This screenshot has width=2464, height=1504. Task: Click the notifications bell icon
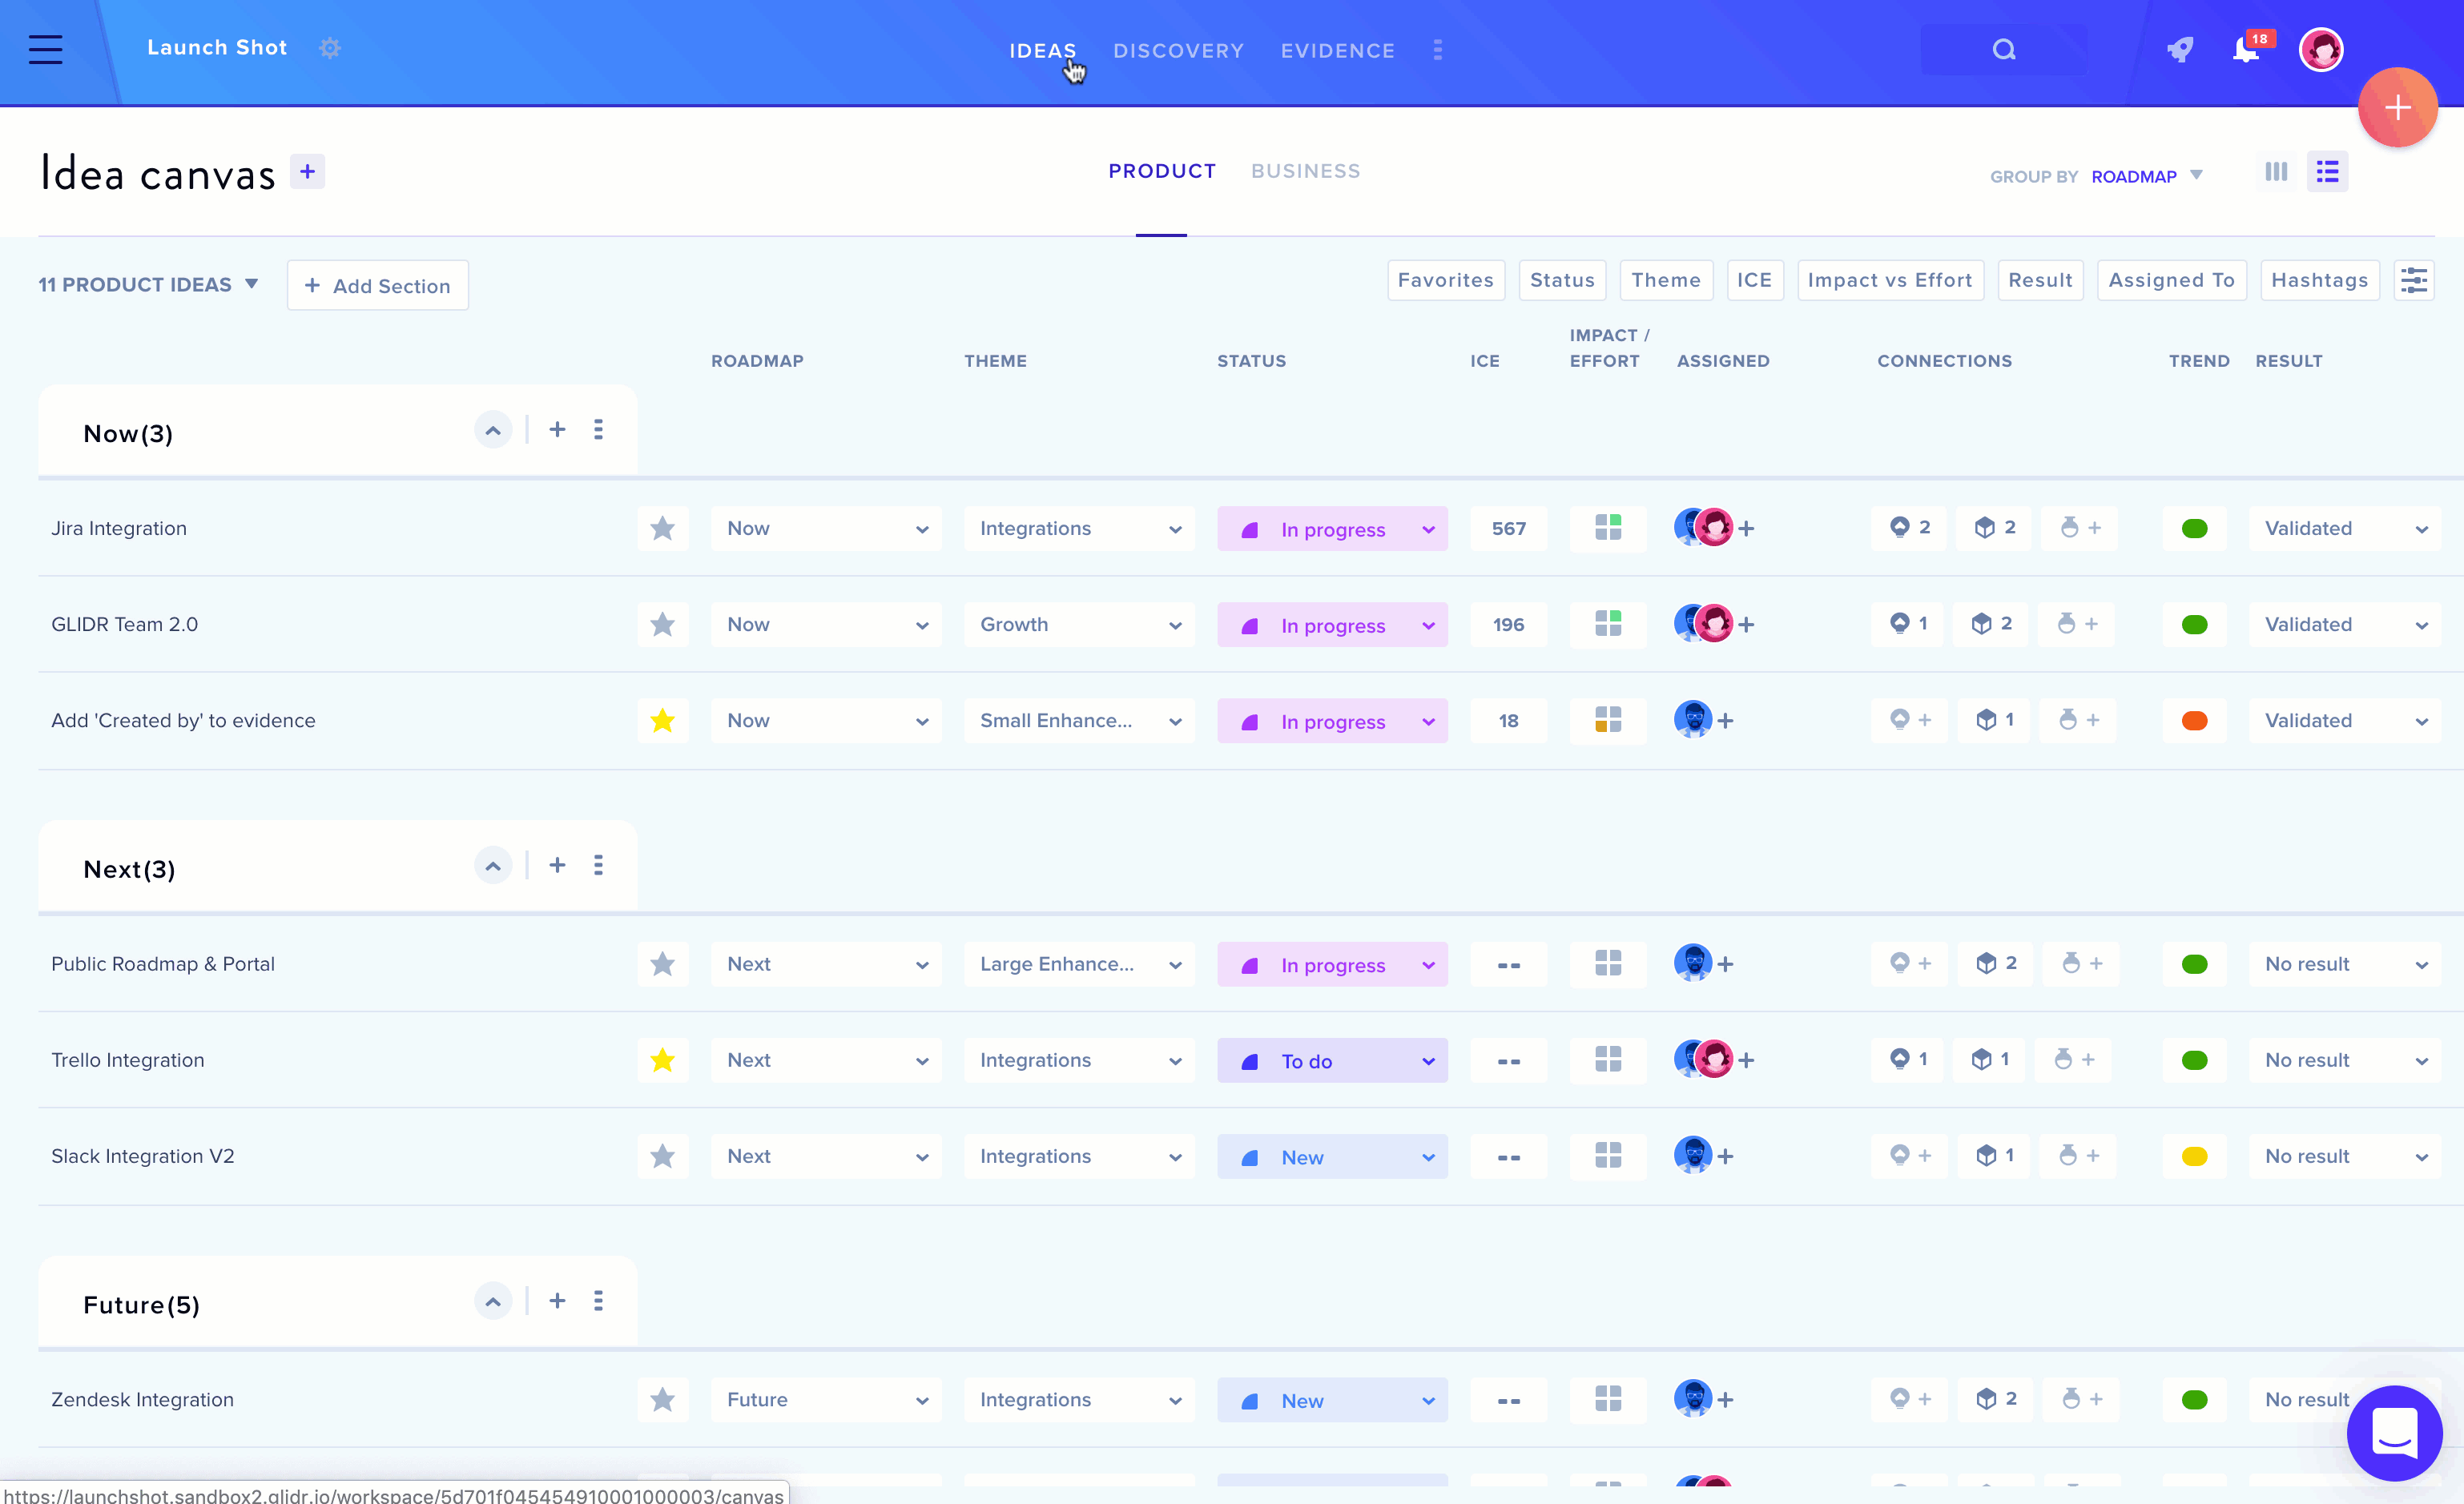click(2246, 49)
